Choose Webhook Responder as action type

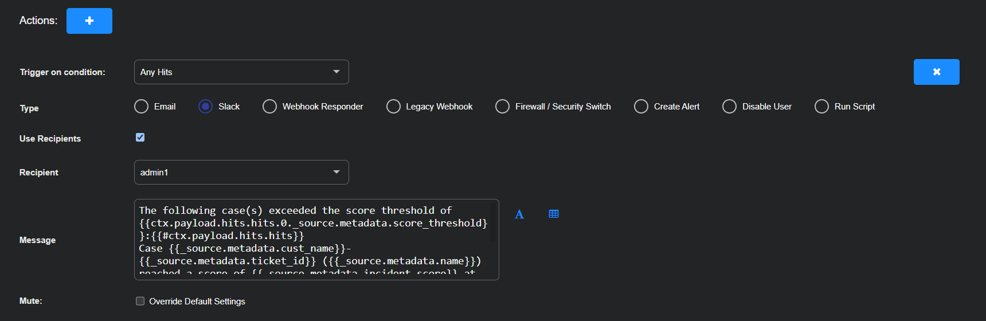pos(269,107)
